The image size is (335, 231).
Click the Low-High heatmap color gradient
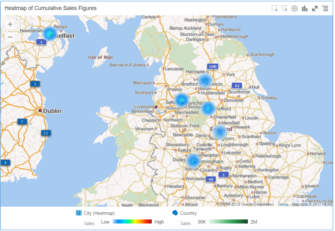click(132, 222)
